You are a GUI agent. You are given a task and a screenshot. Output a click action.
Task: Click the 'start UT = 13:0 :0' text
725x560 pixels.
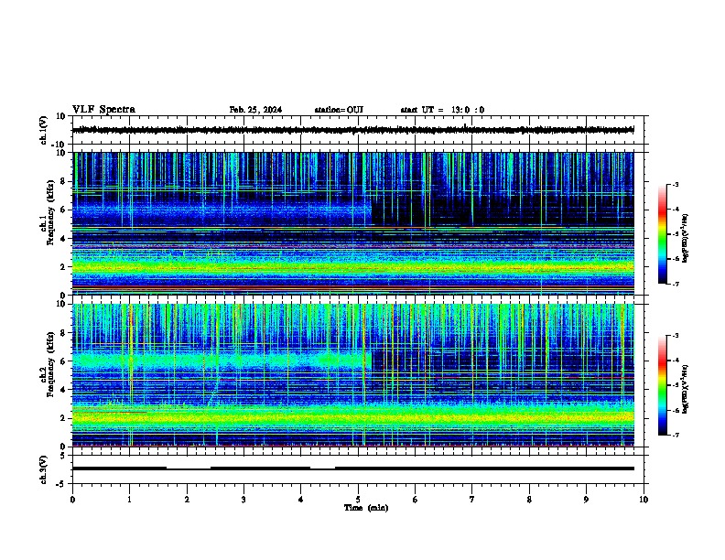pyautogui.click(x=442, y=110)
